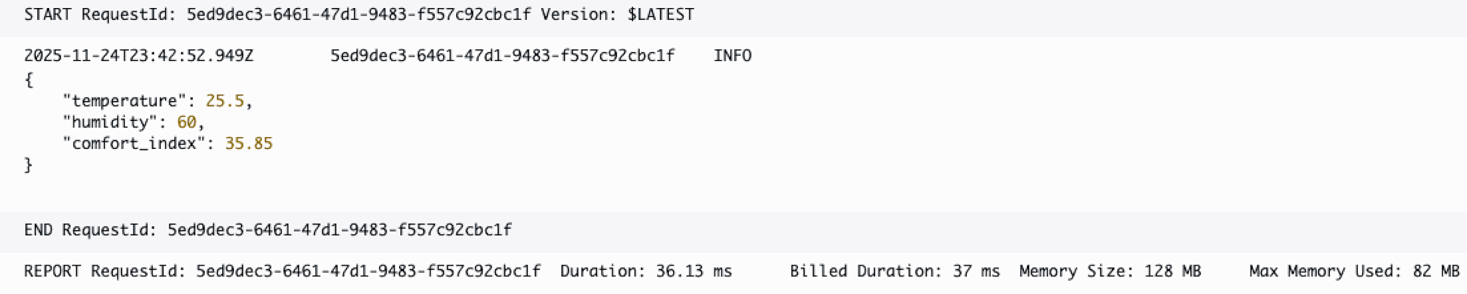The height and width of the screenshot is (294, 1467).
Task: Click the Billed Duration 37 ms text
Action: point(894,271)
